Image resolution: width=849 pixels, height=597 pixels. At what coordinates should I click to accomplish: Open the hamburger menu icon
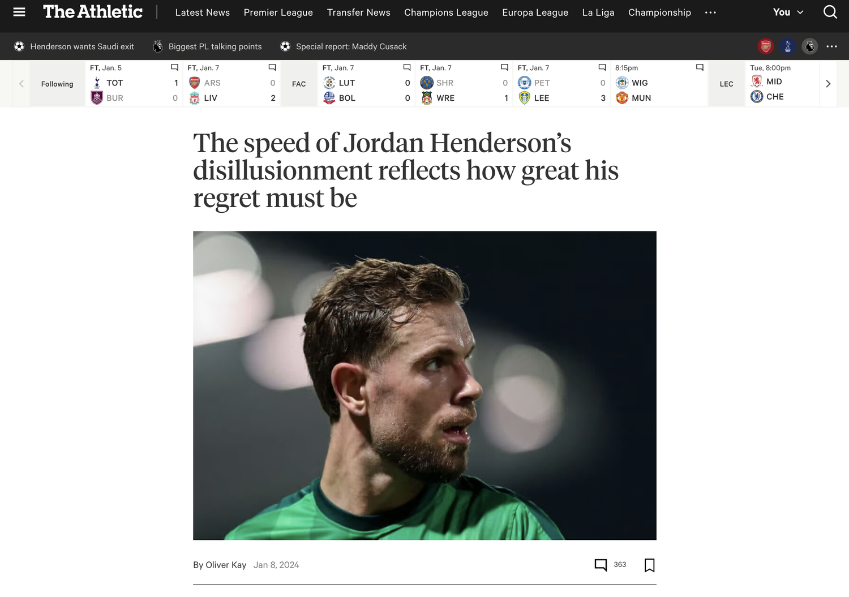pos(19,12)
